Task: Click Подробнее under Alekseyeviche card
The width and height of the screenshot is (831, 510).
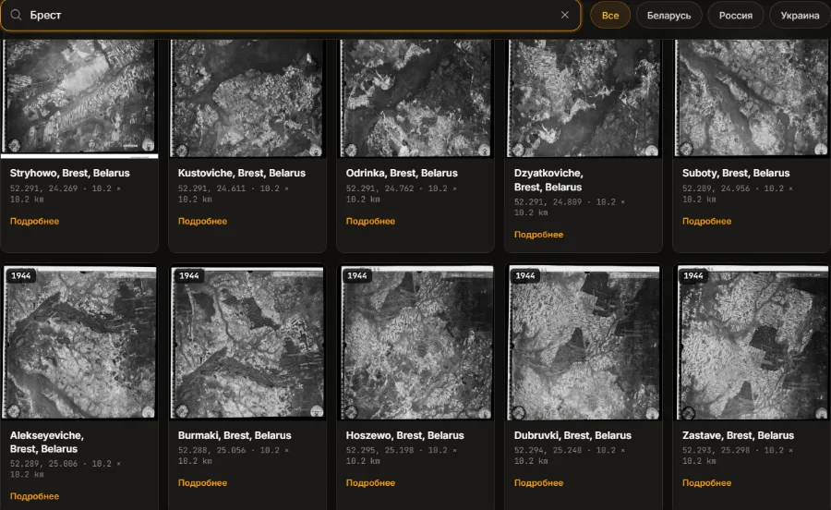Action: click(x=34, y=496)
